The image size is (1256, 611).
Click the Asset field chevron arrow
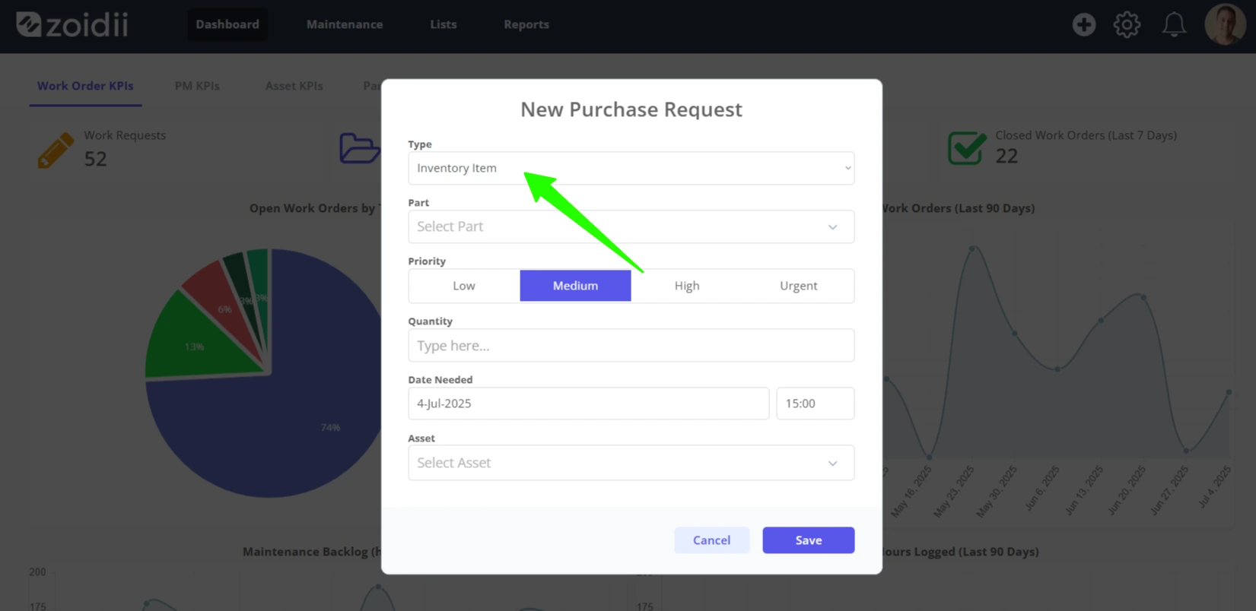coord(832,464)
